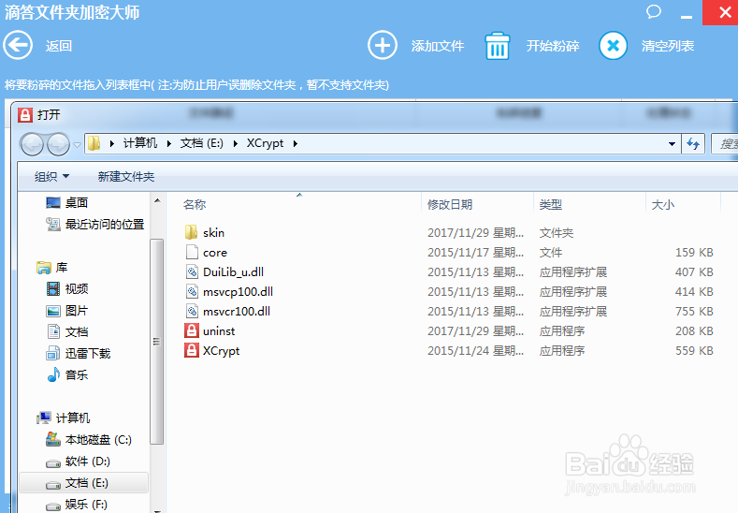This screenshot has height=513, width=738.
Task: Open the 组织 dropdown menu
Action: (x=51, y=177)
